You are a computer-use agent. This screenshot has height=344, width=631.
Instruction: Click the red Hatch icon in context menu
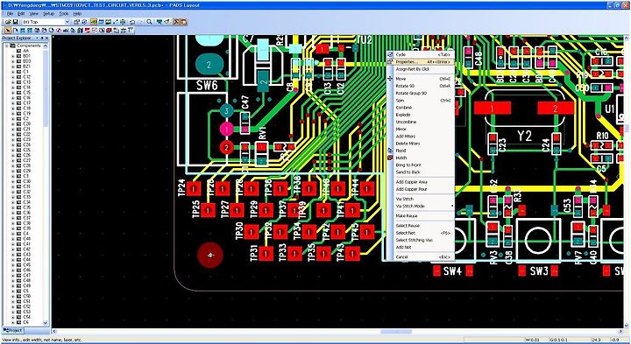tap(389, 158)
